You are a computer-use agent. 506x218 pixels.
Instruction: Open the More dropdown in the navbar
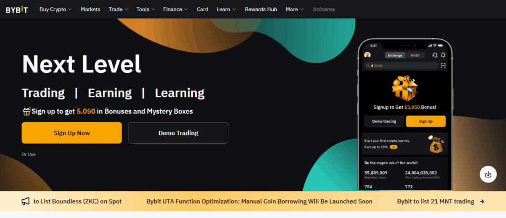295,9
